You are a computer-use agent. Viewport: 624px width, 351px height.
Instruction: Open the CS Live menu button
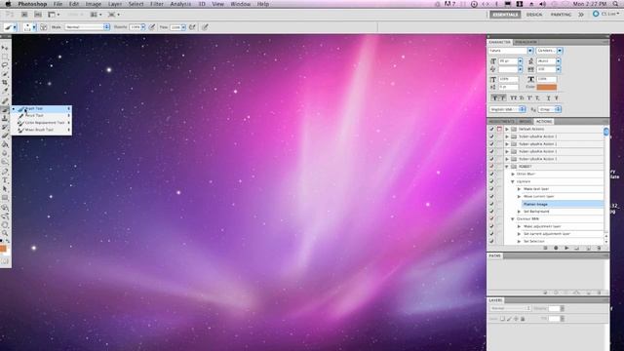[x=606, y=14]
